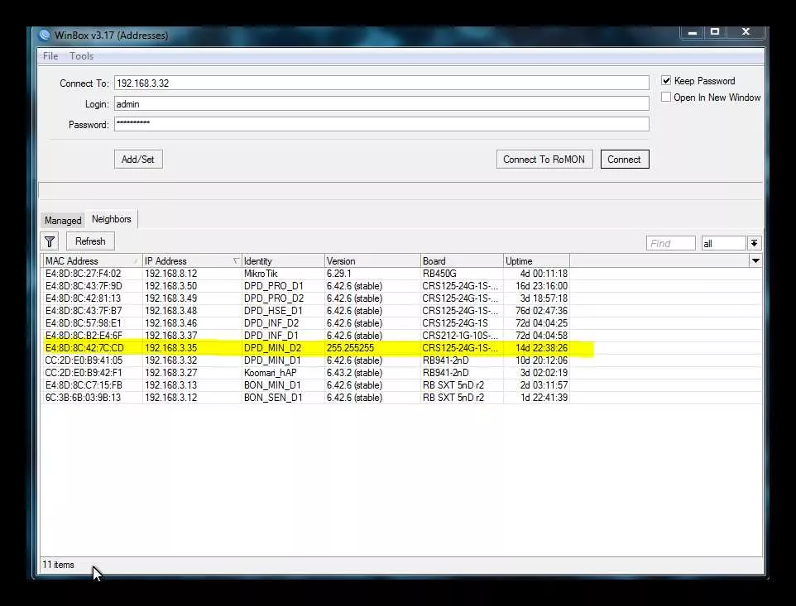
Task: Click board RB450G
Action: [439, 274]
